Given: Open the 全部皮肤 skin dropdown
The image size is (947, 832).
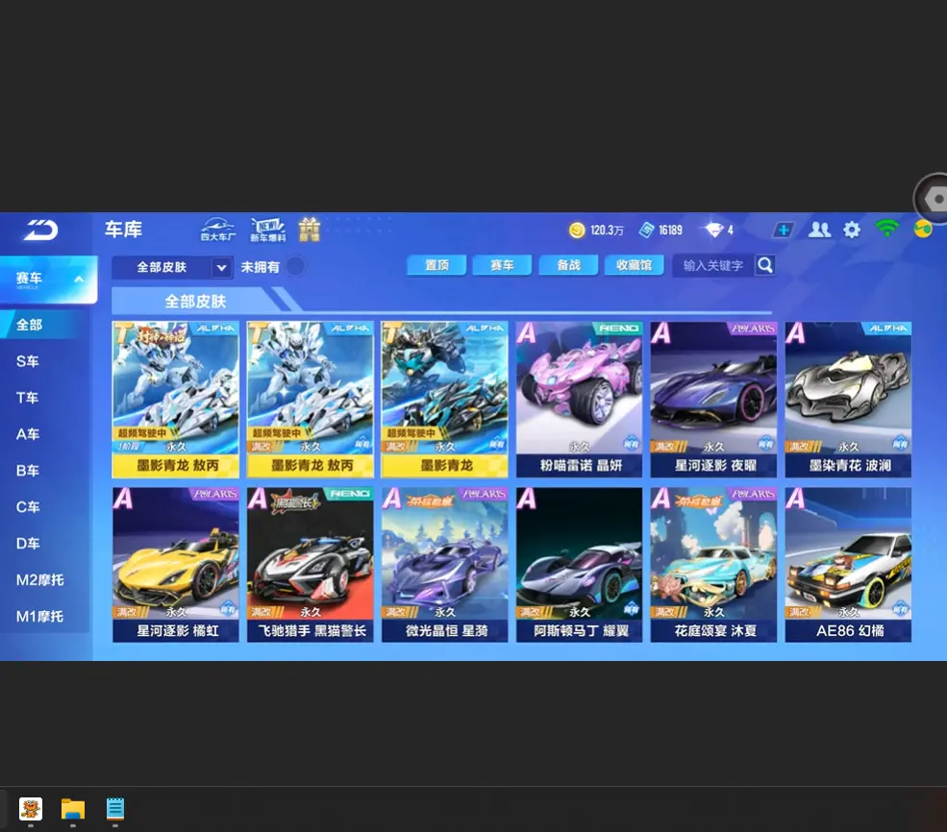Looking at the screenshot, I should coord(172,267).
